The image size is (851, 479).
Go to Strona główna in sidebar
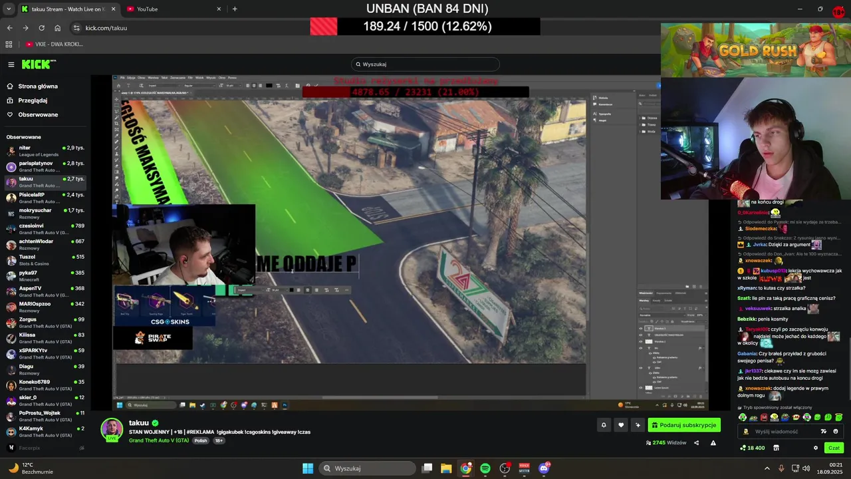click(x=39, y=86)
